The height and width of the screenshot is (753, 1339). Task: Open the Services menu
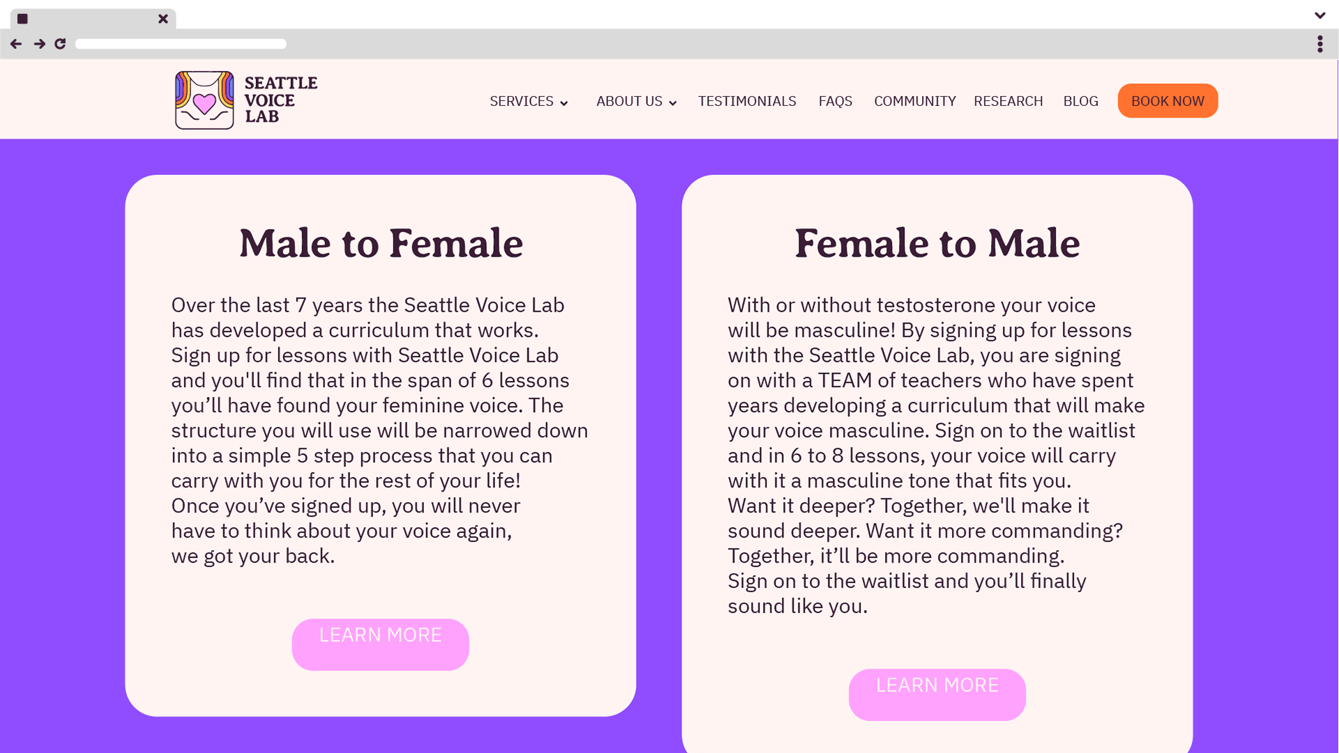pos(522,101)
